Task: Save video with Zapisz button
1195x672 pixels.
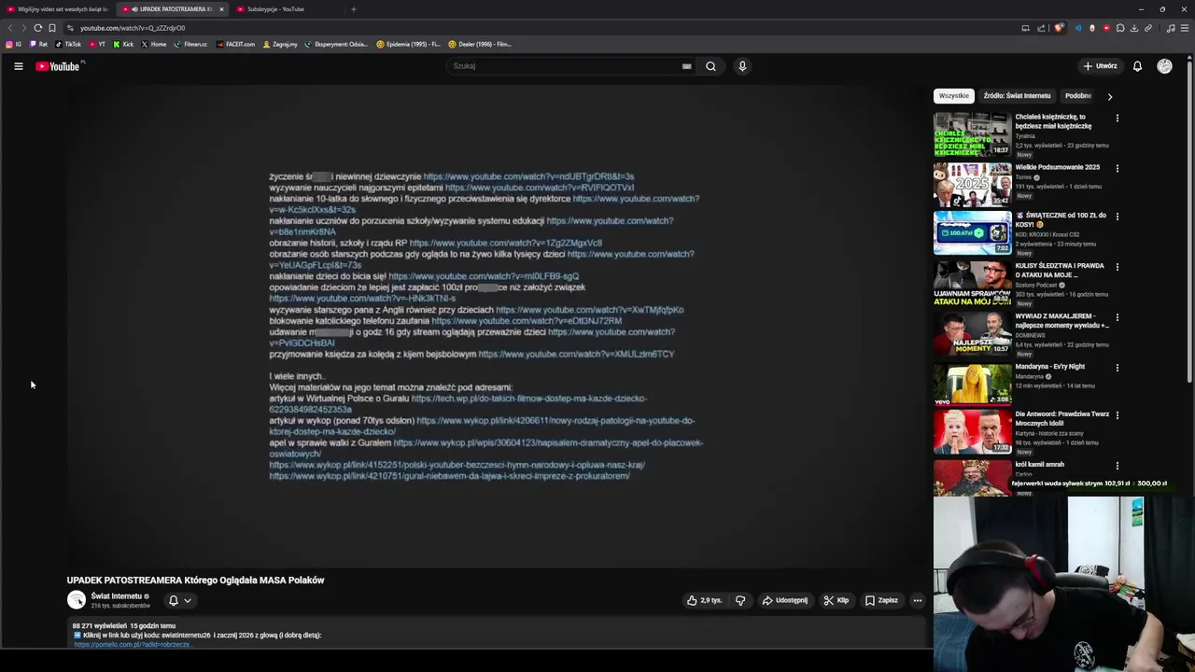Action: pyautogui.click(x=881, y=600)
